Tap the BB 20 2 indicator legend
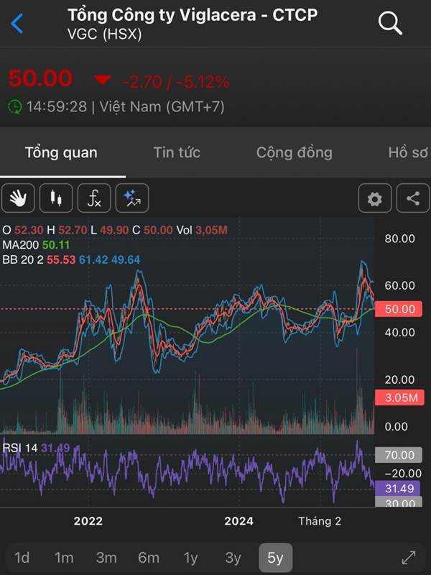Screen dimensions: 431x575 coord(71,260)
